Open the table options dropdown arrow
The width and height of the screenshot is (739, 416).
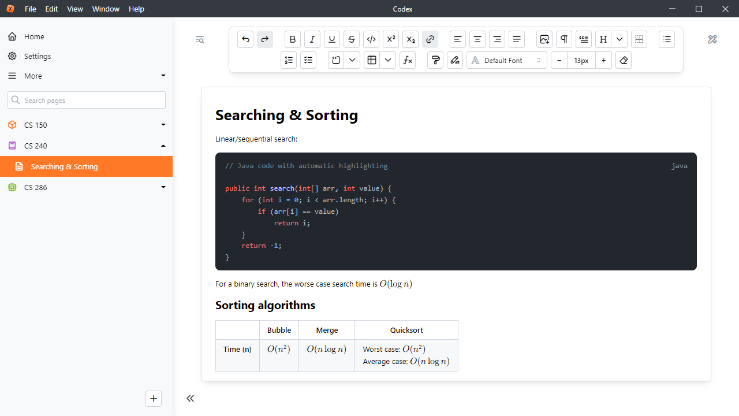click(388, 60)
